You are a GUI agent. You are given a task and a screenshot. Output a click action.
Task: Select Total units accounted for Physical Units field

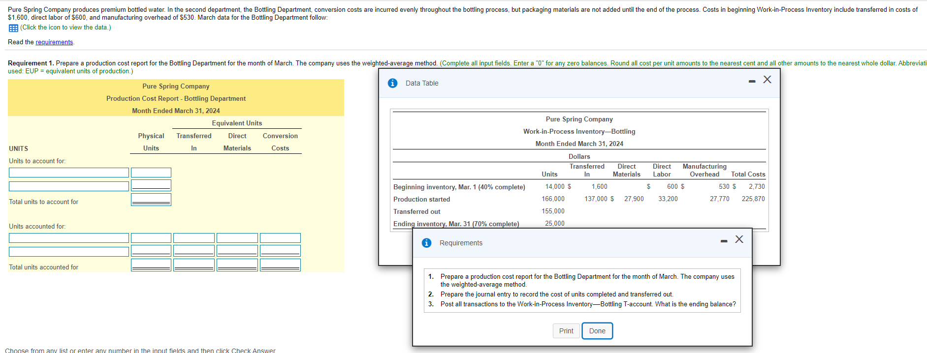151,265
